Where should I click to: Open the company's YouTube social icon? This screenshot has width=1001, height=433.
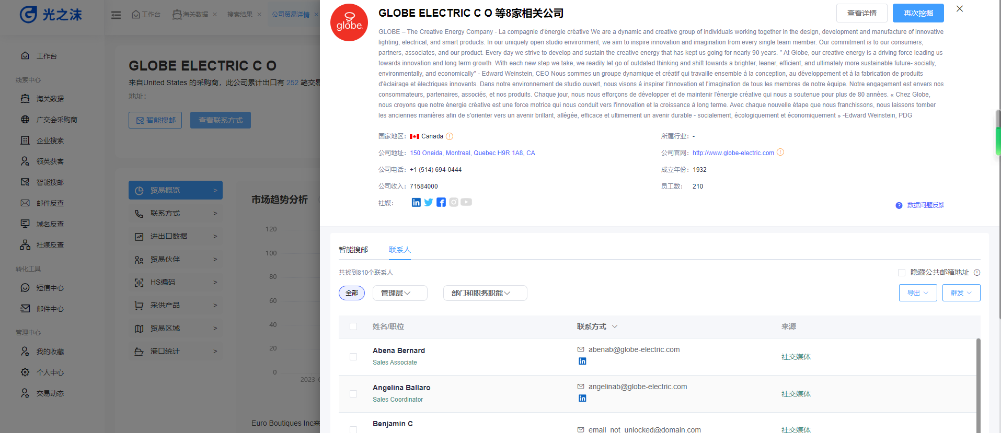click(466, 203)
